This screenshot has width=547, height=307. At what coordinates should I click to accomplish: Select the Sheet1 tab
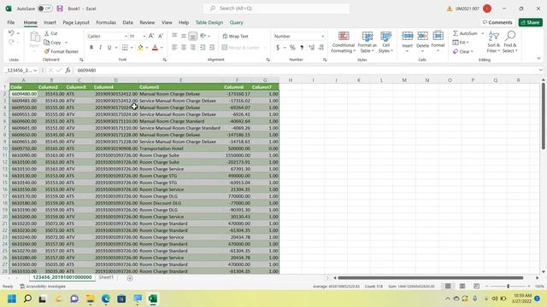(106, 277)
